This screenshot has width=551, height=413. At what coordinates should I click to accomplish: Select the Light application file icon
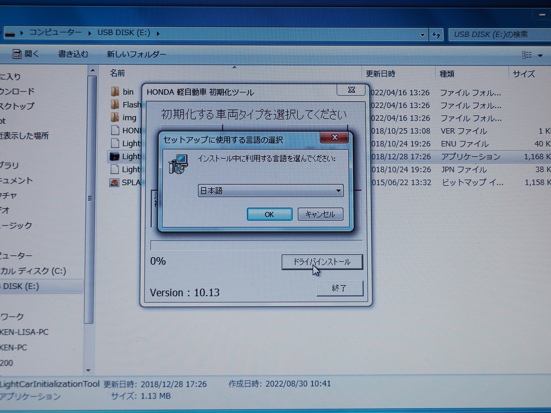tap(114, 156)
